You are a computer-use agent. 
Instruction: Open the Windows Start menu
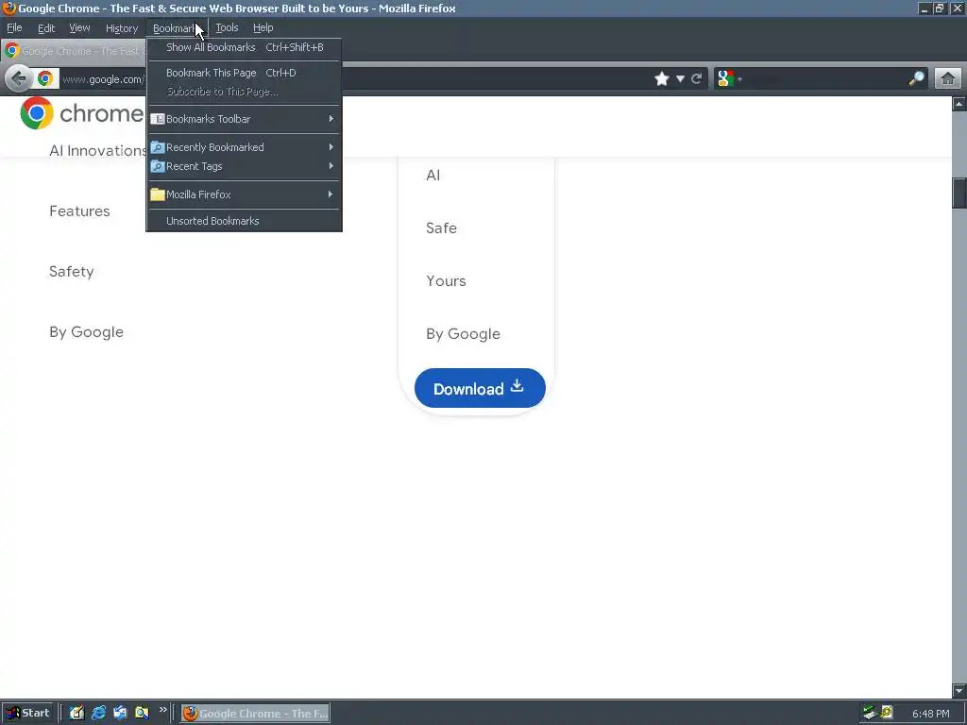(27, 714)
